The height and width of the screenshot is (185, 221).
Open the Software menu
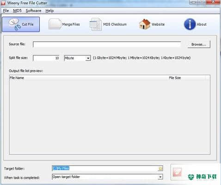(33, 11)
